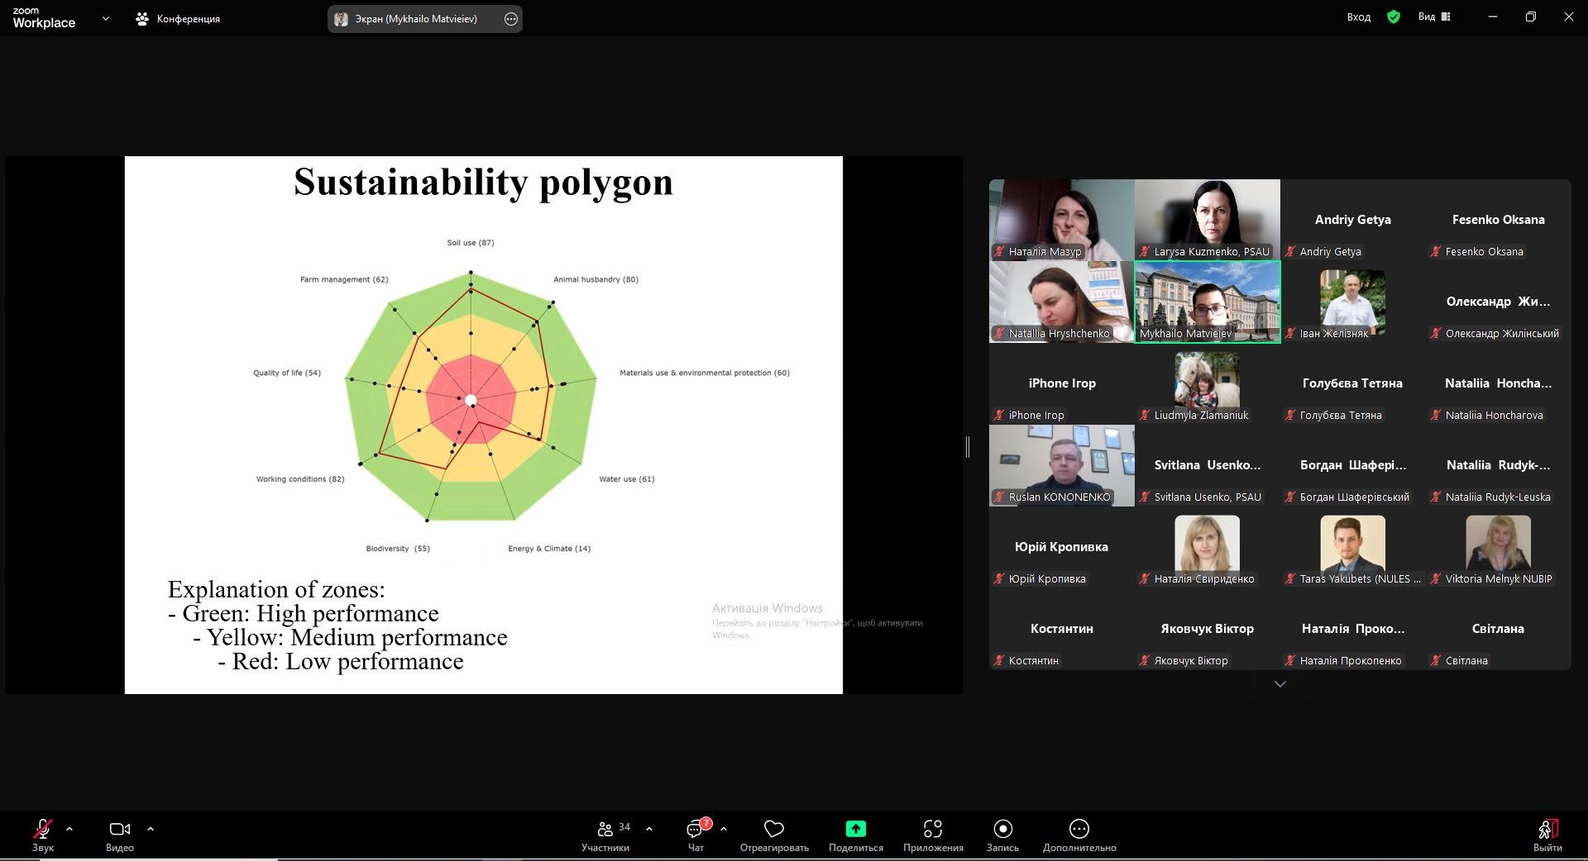Click the Zoom Workplace logo

click(x=44, y=18)
